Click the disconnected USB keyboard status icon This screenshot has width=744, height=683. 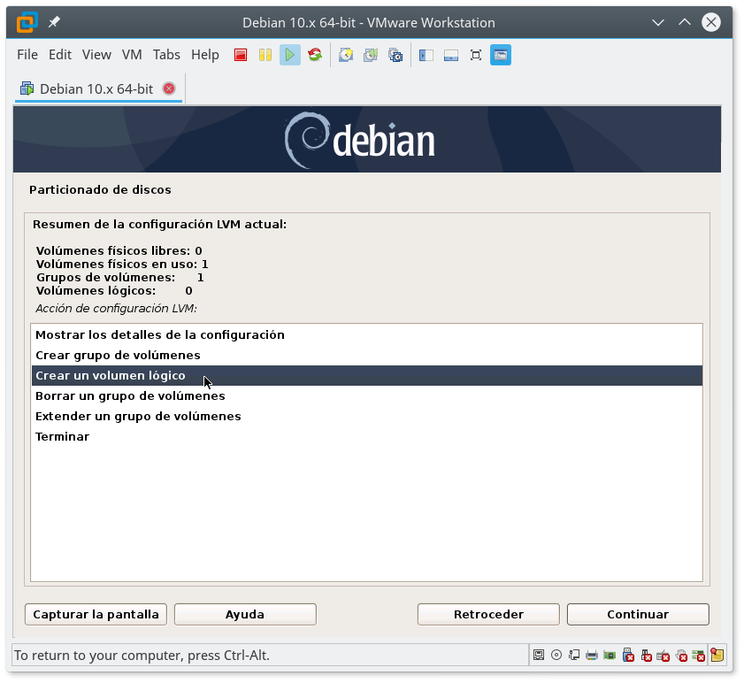coord(663,656)
